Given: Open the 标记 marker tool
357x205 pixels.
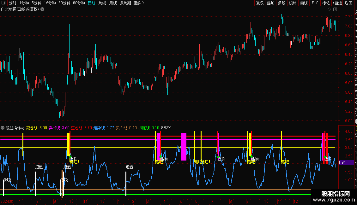Looking at the screenshot, I should coord(326,3).
